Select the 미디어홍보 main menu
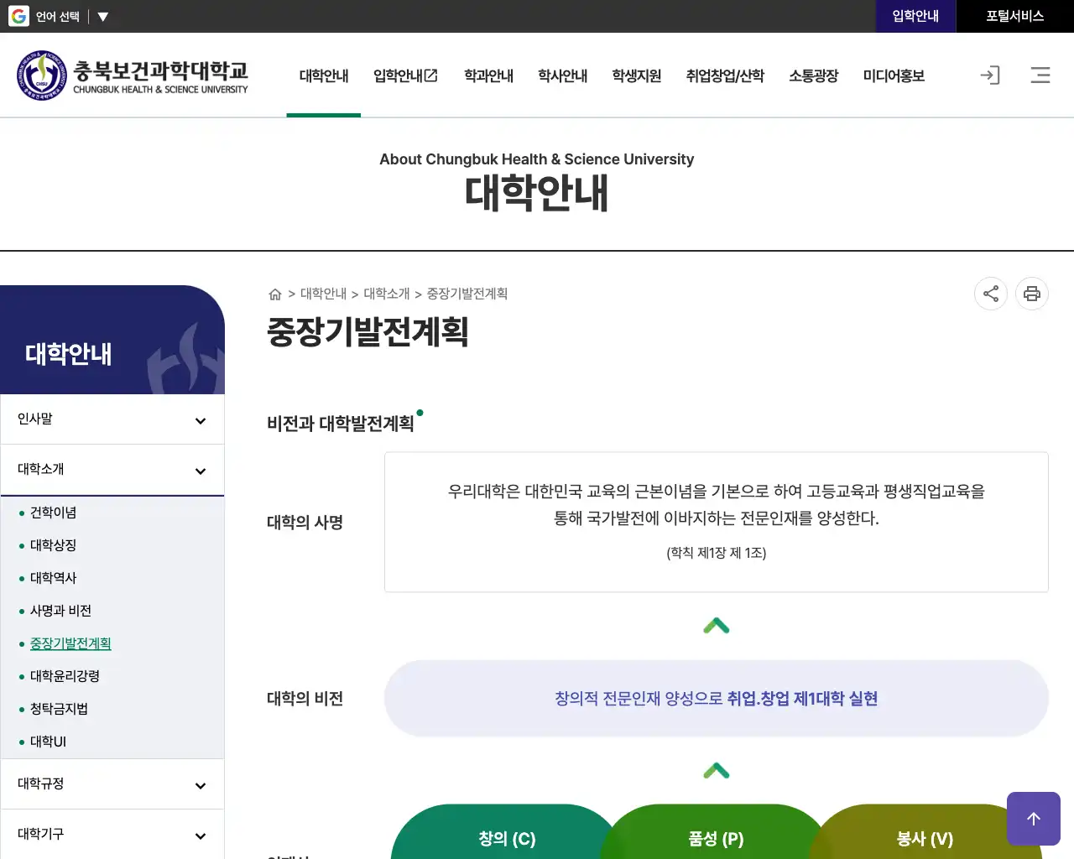The height and width of the screenshot is (859, 1074). coord(894,75)
